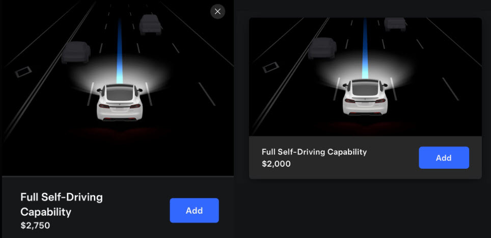Click the white Tesla in the $2,000 card
This screenshot has height=238, width=491.
365,97
